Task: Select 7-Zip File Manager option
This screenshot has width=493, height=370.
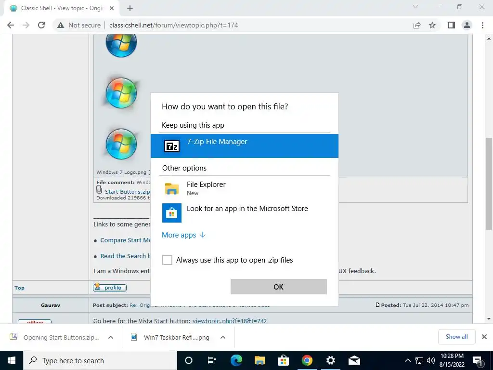Action: pos(244,146)
